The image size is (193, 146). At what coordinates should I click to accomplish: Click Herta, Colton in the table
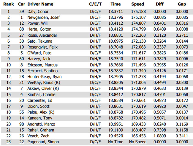coord(39,29)
